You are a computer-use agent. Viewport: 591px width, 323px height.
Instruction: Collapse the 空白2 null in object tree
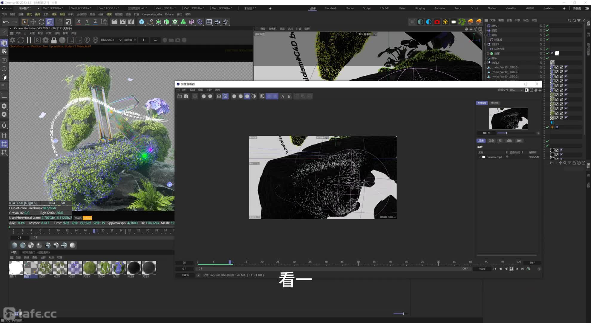click(485, 63)
